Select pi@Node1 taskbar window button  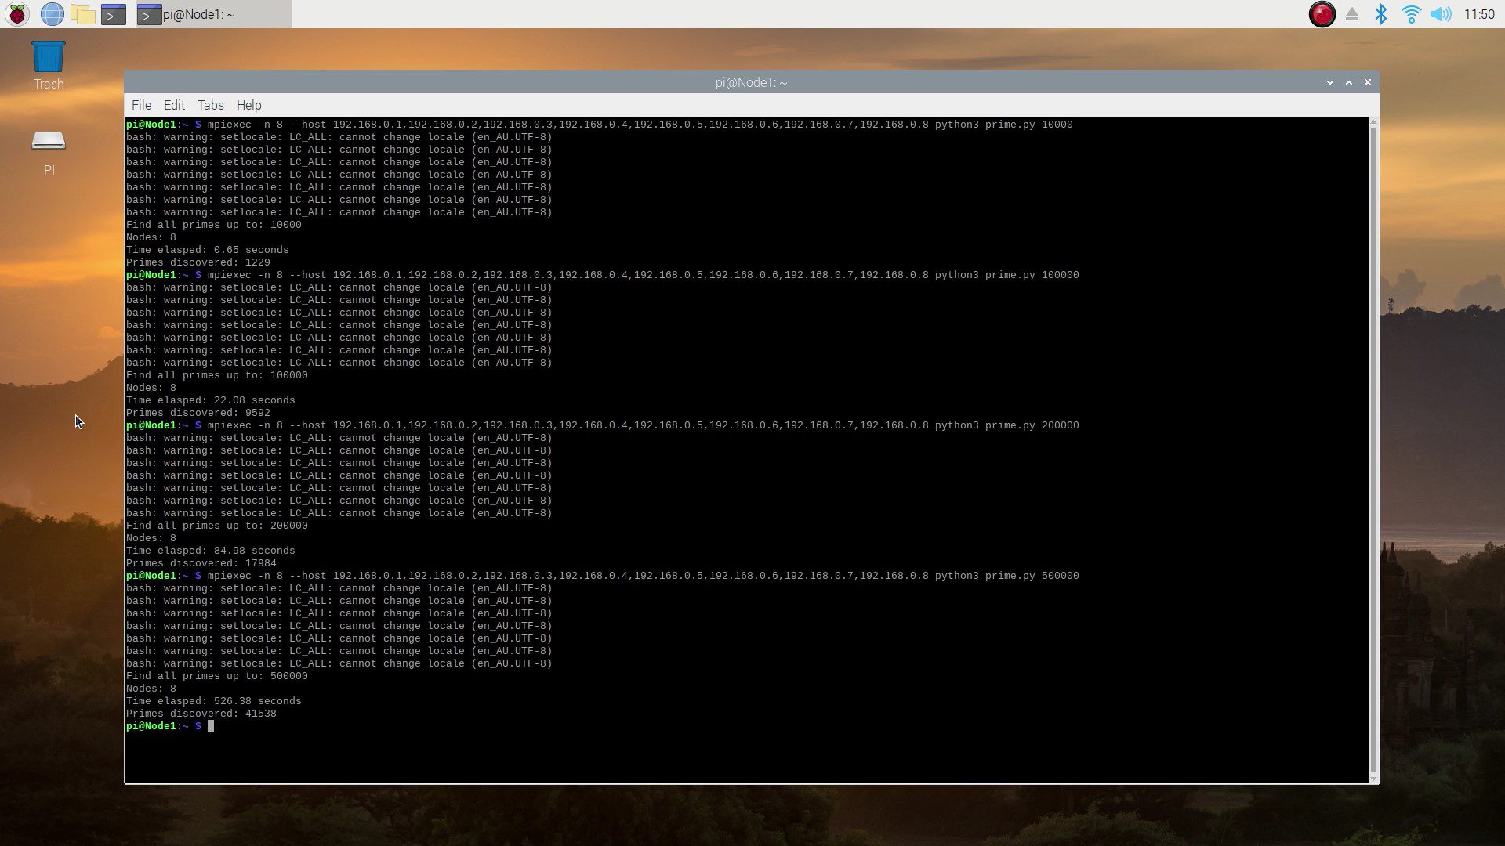(213, 14)
